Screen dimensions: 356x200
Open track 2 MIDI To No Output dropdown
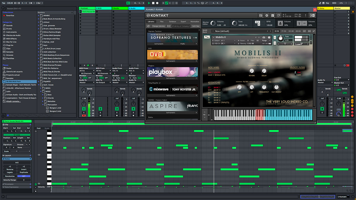pyautogui.click(x=104, y=82)
